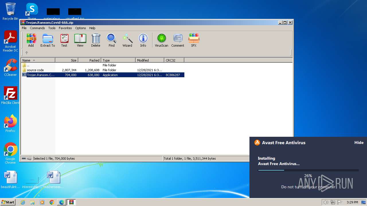Select the parent folder '..' row

(x=103, y=65)
